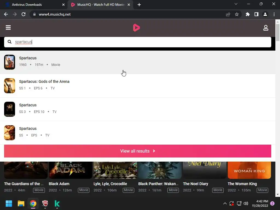Switch to MusicHQ tab
The width and height of the screenshot is (280, 210).
click(100, 5)
